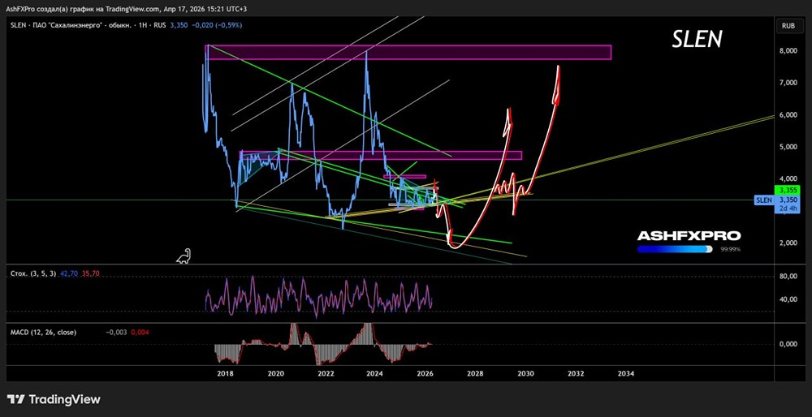Click the 6,000 price scale label

point(788,115)
